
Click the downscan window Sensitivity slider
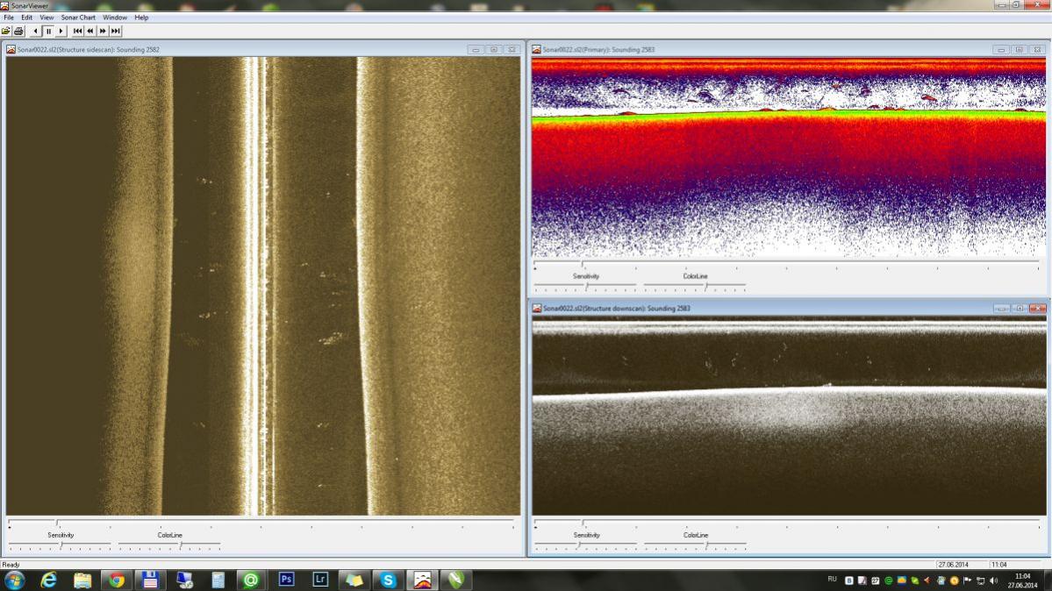[x=578, y=545]
